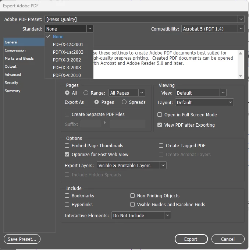Enable the Hyperlinks checkbox
249x250 pixels.
coord(67,204)
